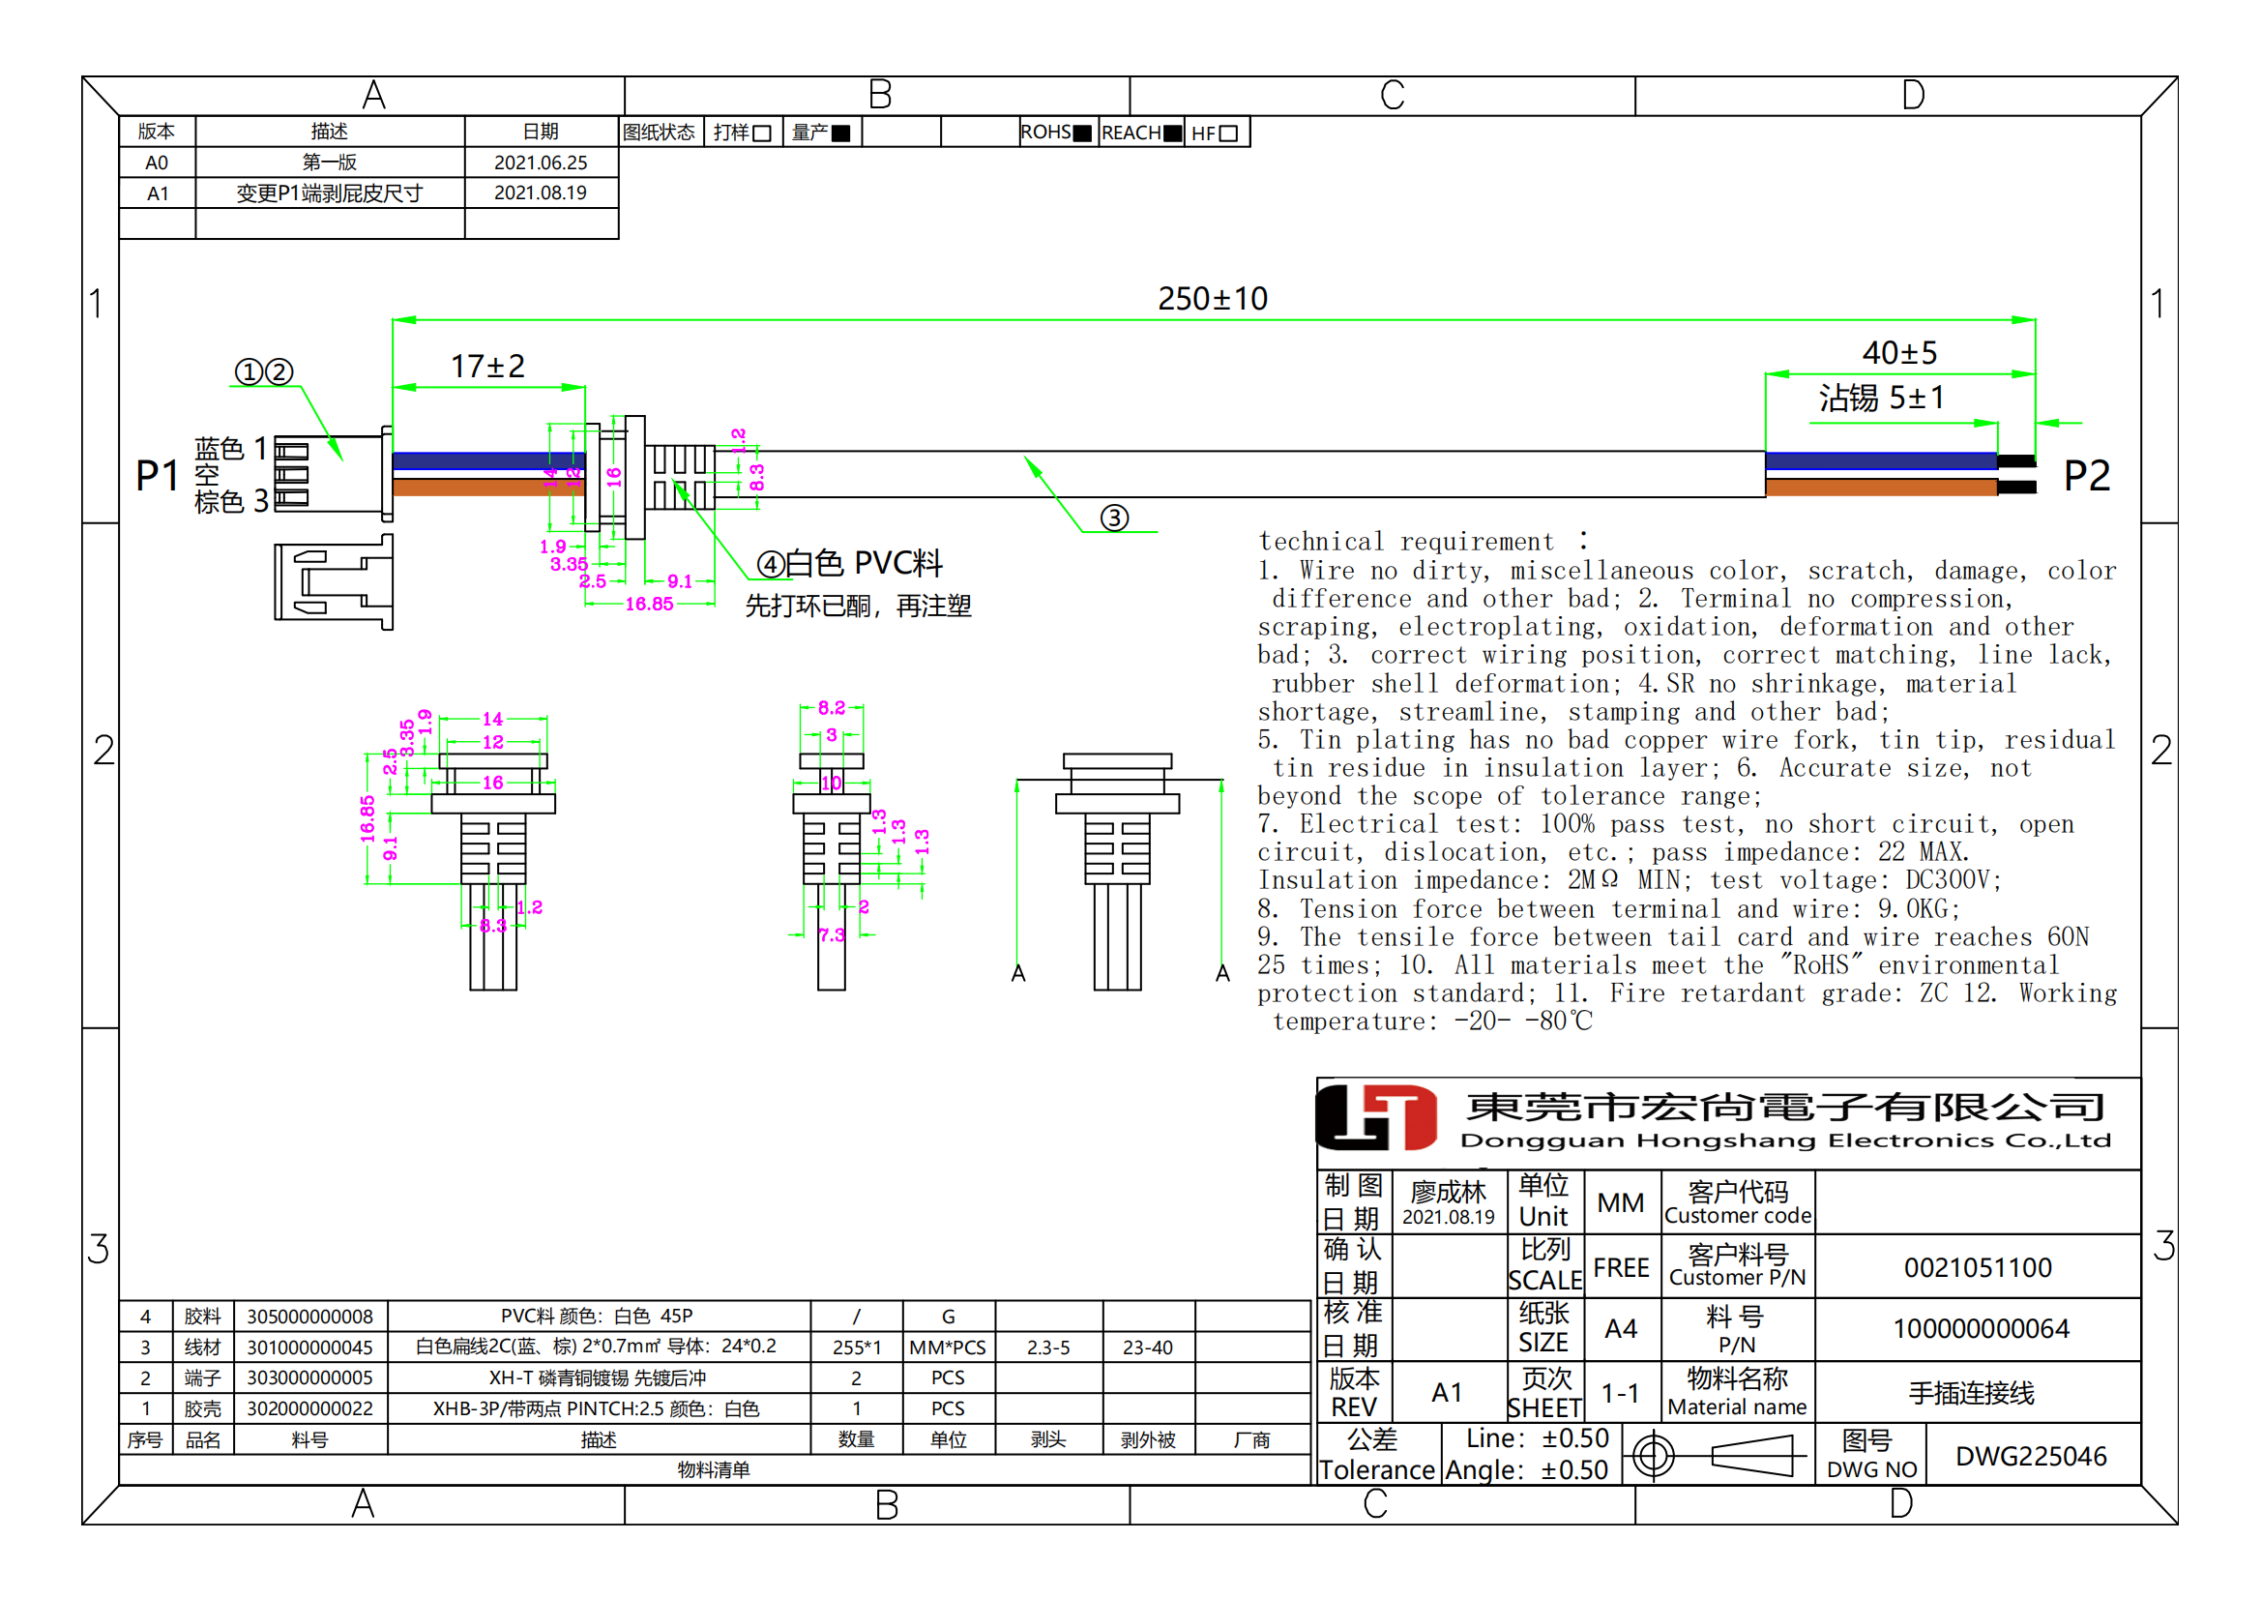Click the date 2021.06.25 cell
The width and height of the screenshot is (2262, 1599).
(541, 163)
